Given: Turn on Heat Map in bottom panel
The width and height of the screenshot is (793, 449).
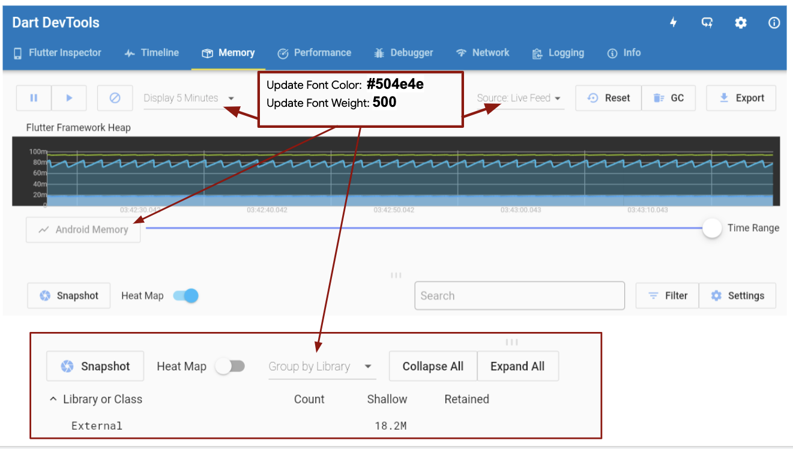Looking at the screenshot, I should coord(231,366).
